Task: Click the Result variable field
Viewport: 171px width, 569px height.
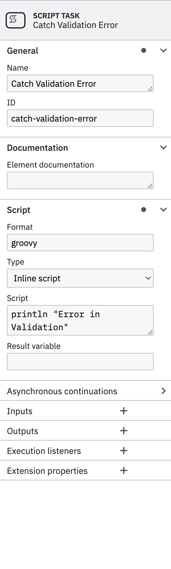Action: point(80,362)
